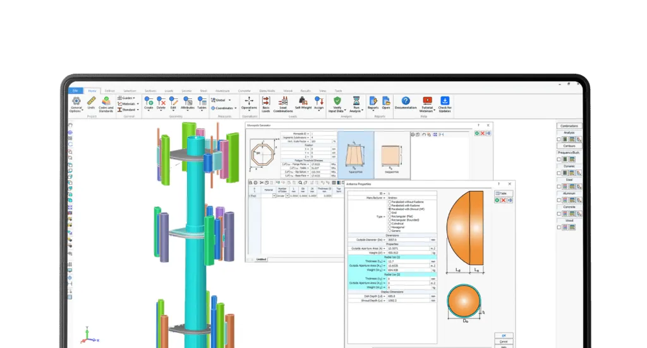The image size is (647, 348).
Task: Open Codes and Standards
Action: [x=106, y=104]
